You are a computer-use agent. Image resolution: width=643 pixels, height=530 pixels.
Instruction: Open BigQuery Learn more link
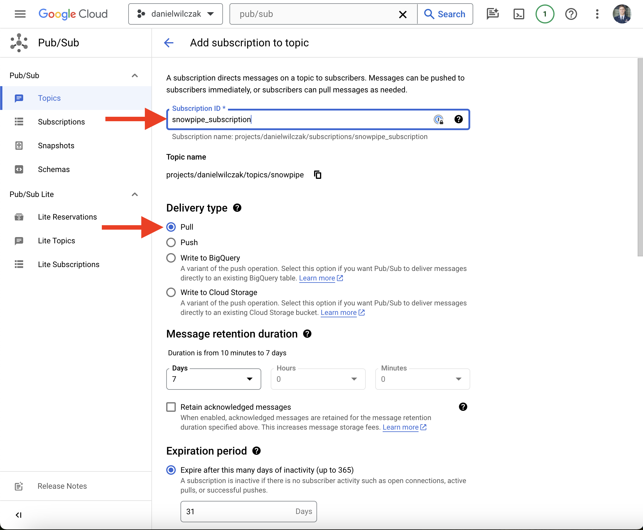pyautogui.click(x=321, y=278)
